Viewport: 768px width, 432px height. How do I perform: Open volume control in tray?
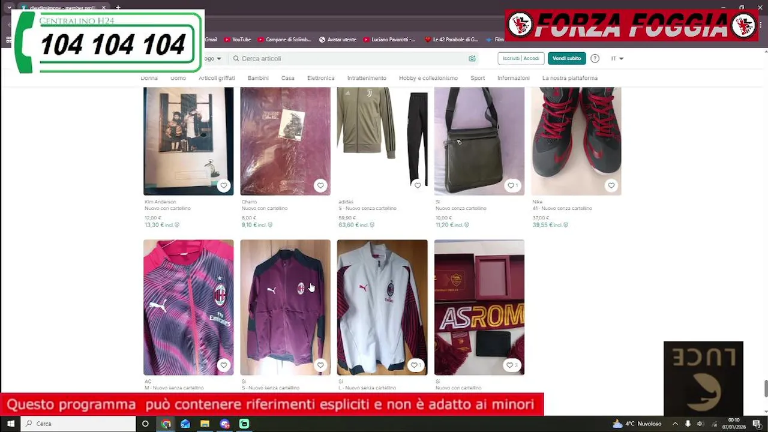(x=700, y=424)
